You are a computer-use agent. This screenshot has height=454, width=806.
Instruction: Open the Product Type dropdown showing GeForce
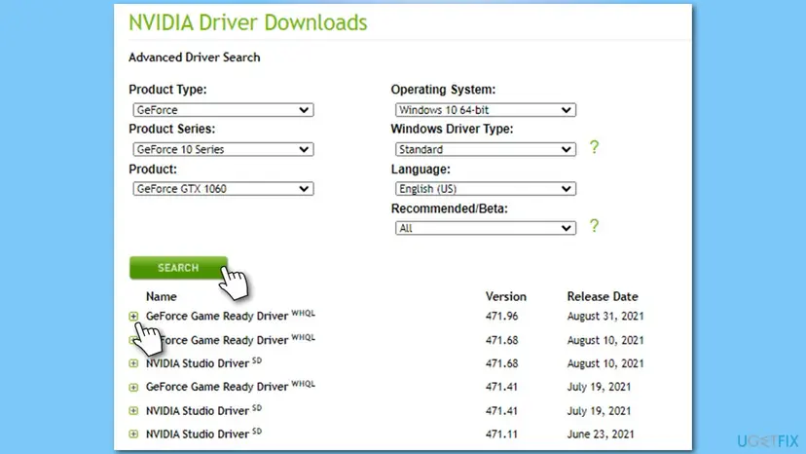click(x=223, y=110)
